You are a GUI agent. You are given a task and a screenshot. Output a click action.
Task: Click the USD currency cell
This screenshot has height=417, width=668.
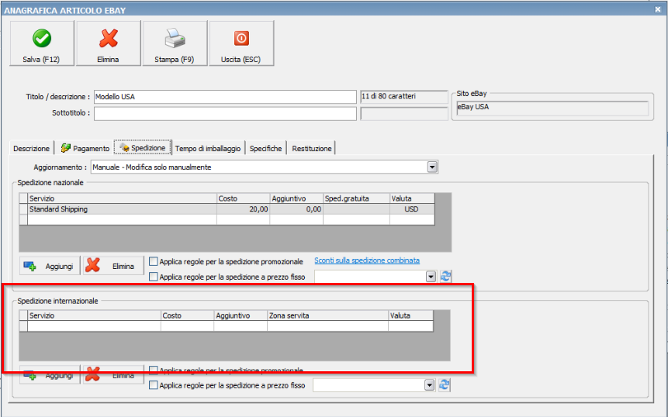coord(412,209)
